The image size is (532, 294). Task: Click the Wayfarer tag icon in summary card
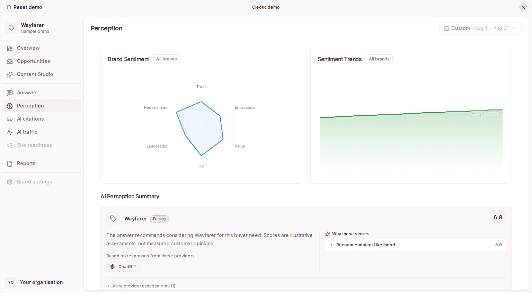pyautogui.click(x=113, y=219)
